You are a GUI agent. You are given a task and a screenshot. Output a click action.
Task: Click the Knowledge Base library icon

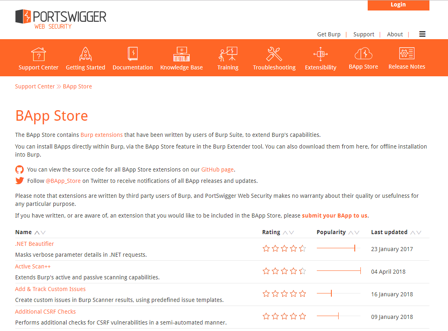click(x=182, y=54)
